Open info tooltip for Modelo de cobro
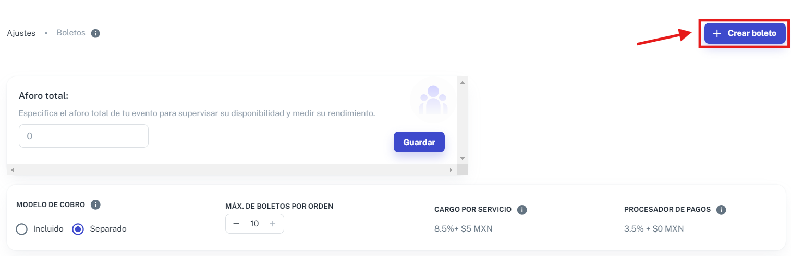This screenshot has height=256, width=791. (x=95, y=204)
